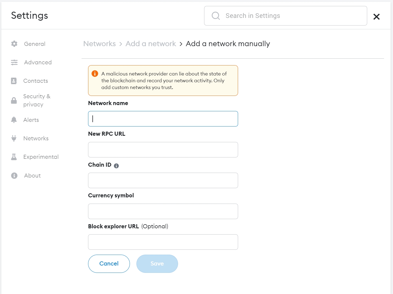Open the Advanced settings tab
Image resolution: width=393 pixels, height=294 pixels.
[x=38, y=62]
